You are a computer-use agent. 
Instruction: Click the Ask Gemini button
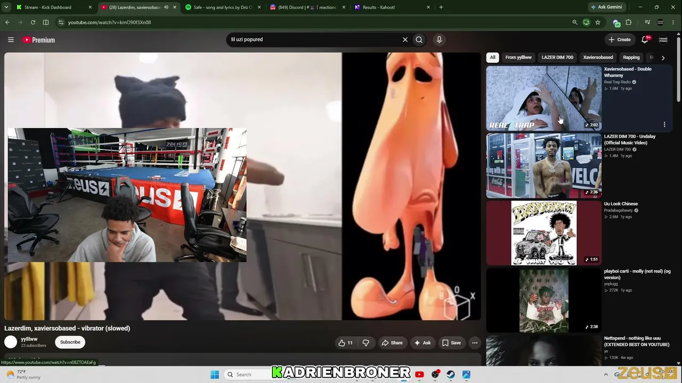(606, 7)
